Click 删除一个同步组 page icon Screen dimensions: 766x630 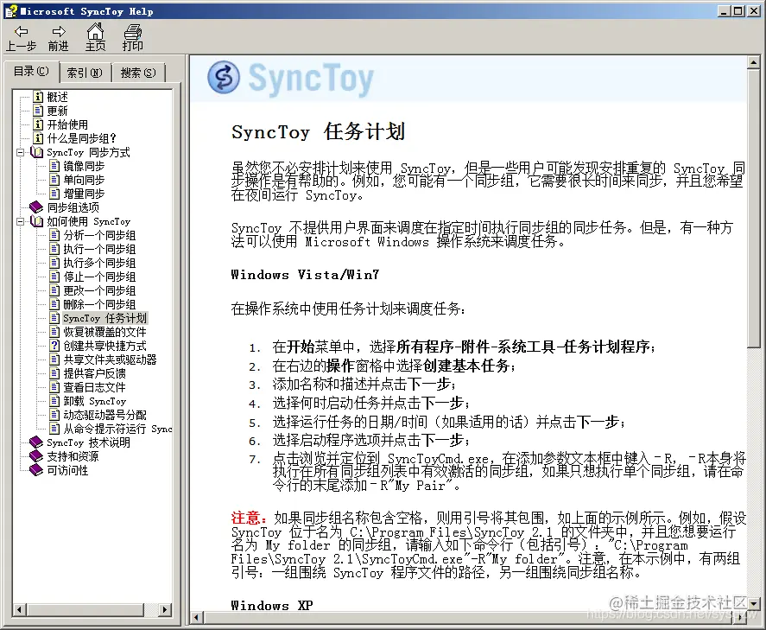click(x=54, y=304)
